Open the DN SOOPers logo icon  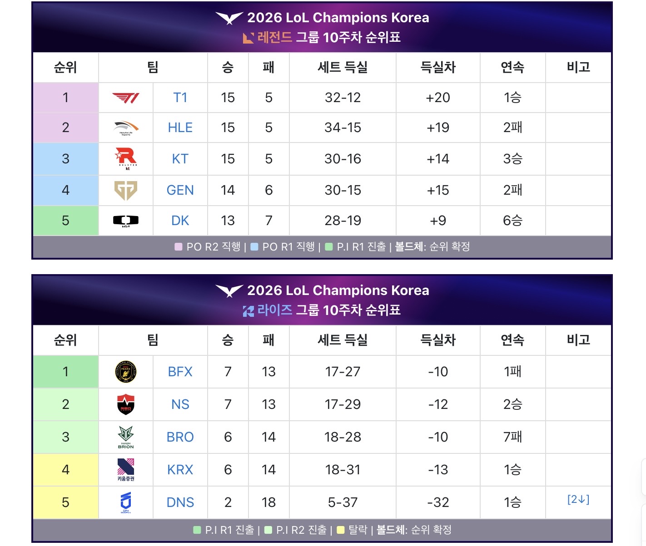pyautogui.click(x=126, y=502)
